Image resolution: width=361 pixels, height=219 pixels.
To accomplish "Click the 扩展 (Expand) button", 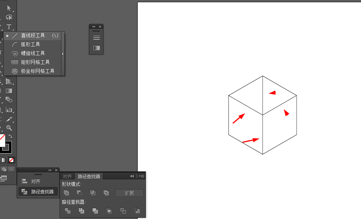I will (129, 193).
